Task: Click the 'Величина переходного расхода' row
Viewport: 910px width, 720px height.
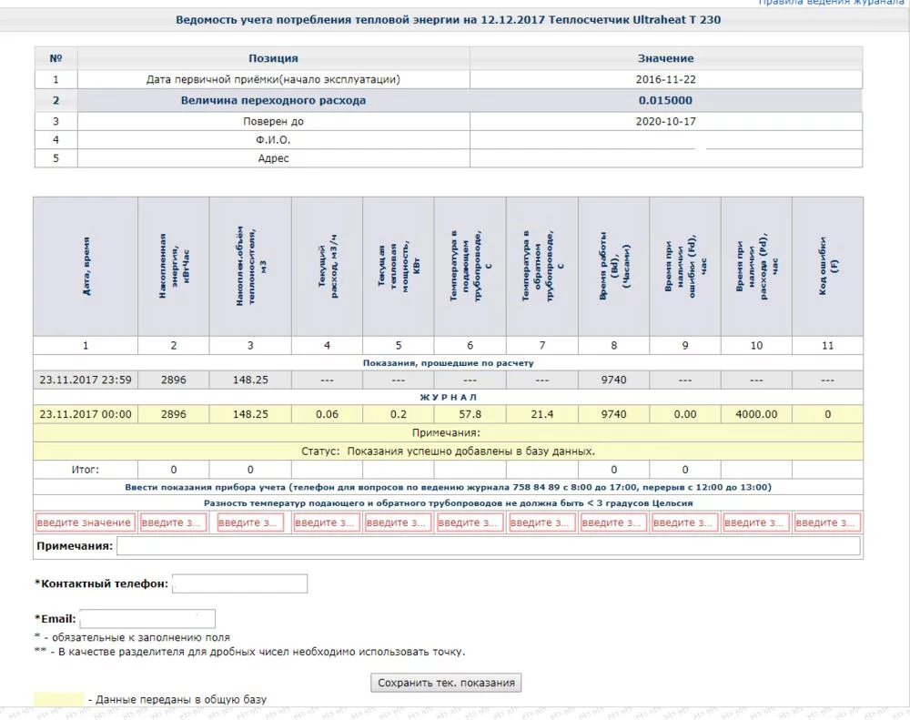Action: pyautogui.click(x=273, y=101)
